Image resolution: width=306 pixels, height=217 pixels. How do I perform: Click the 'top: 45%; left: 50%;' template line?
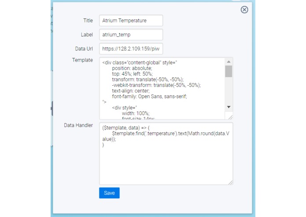133,74
